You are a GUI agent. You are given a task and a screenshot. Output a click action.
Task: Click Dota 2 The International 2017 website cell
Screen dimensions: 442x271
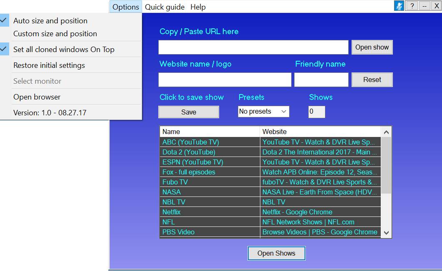320,152
